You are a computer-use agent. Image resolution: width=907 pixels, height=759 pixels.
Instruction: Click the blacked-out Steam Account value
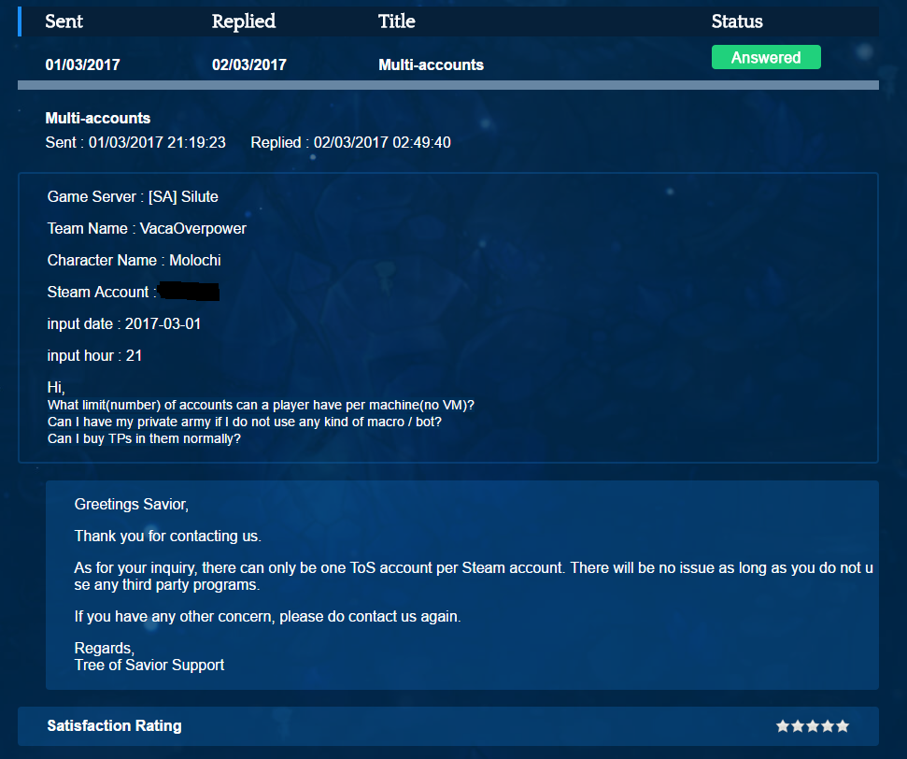189,292
